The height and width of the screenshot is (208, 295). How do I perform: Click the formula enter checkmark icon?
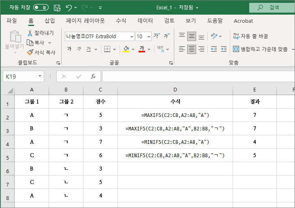point(79,76)
